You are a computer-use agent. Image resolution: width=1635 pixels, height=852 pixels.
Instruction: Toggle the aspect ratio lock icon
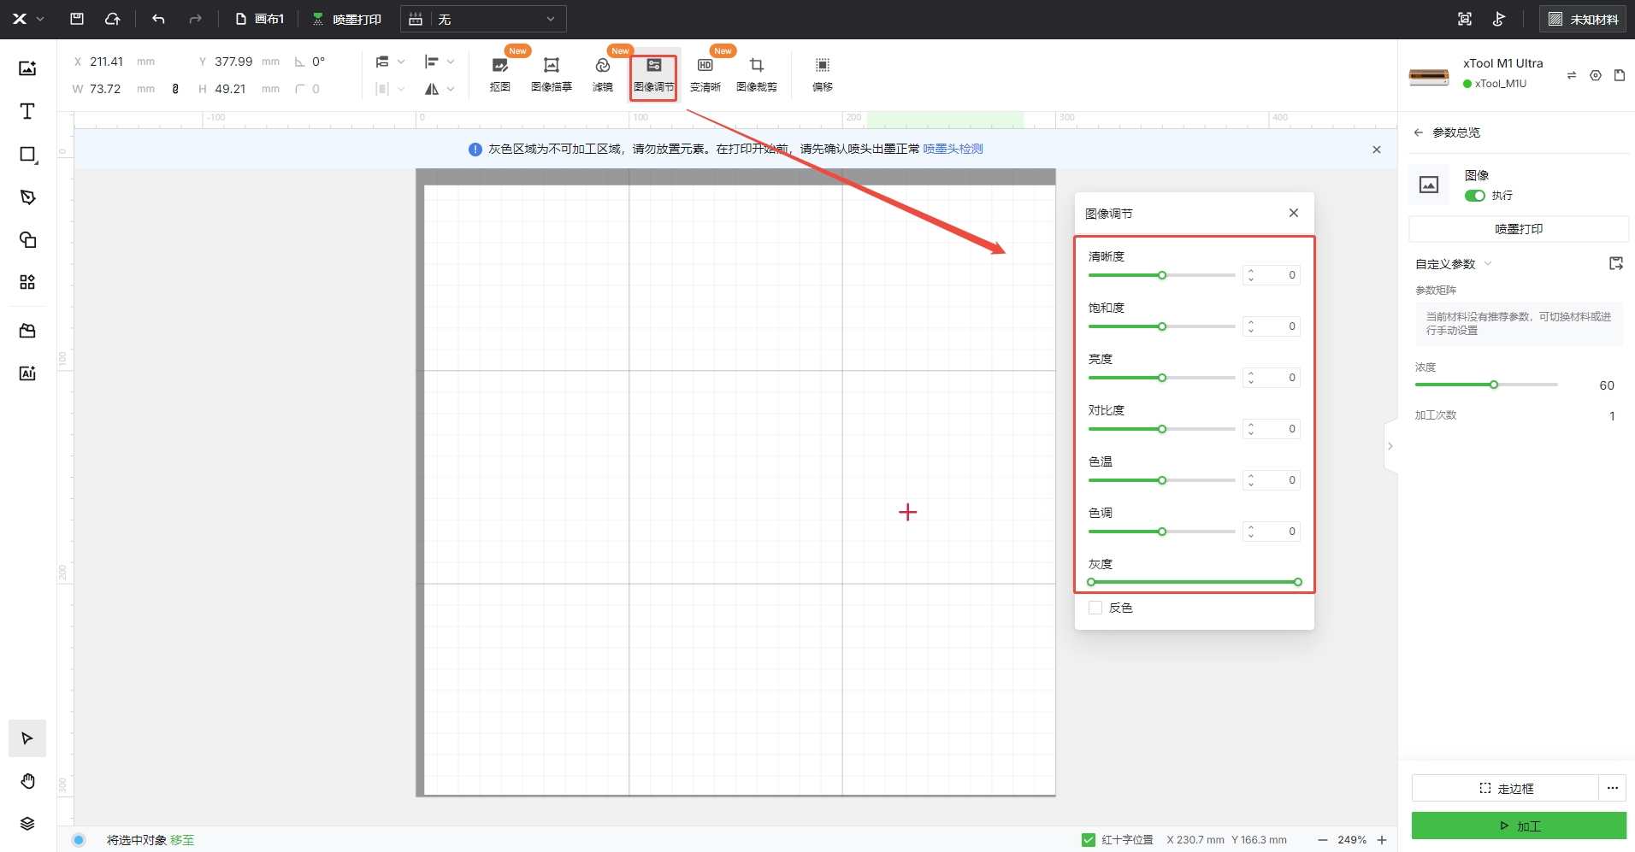click(175, 89)
